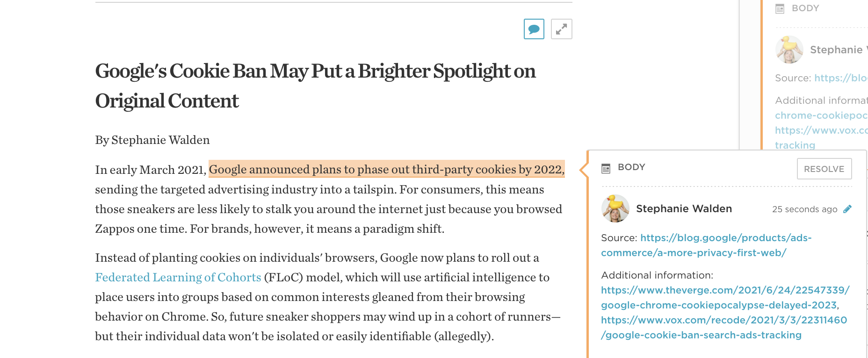
Task: Open the blog.google source link
Action: point(706,245)
